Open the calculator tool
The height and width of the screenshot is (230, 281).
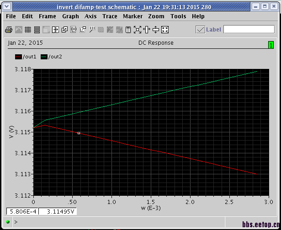[x=128, y=30]
